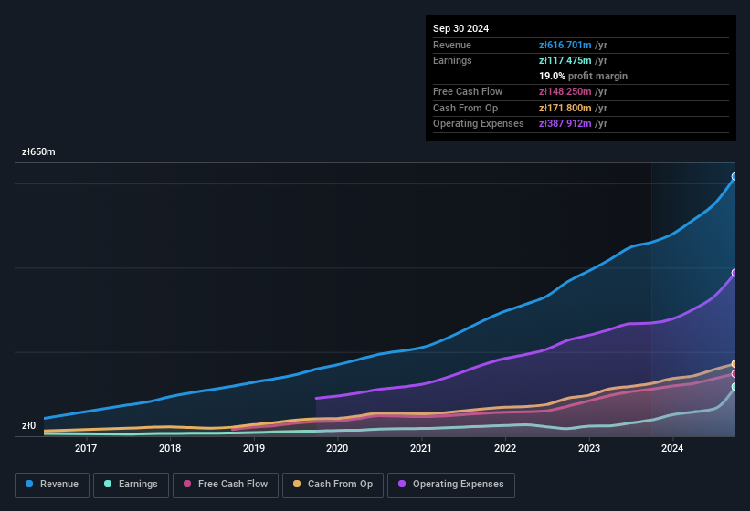Toggle the Operating Expenses legend button
The width and height of the screenshot is (750, 511).
pyautogui.click(x=451, y=485)
